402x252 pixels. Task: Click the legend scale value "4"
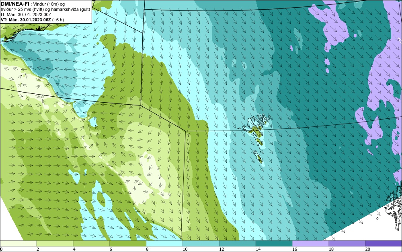pos(74,249)
